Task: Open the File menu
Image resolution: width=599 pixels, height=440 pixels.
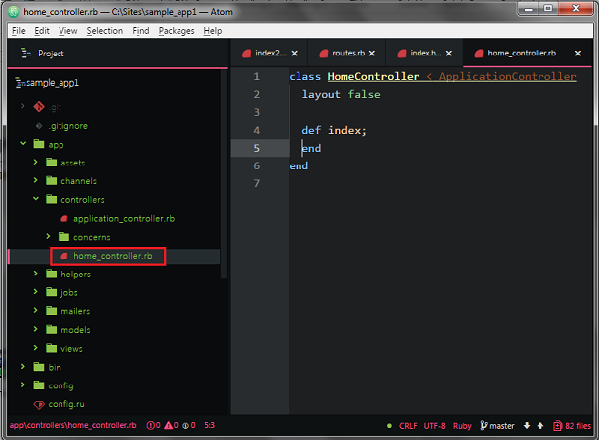Action: point(18,31)
